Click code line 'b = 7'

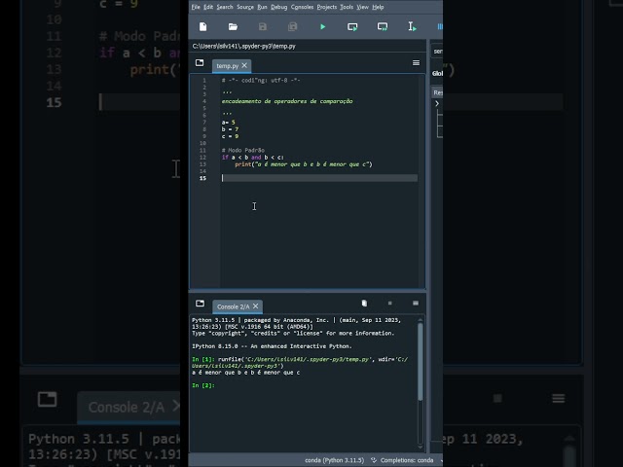point(230,129)
